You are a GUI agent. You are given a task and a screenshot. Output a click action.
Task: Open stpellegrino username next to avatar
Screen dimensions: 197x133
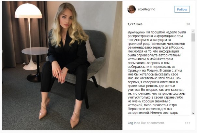click(x=147, y=9)
